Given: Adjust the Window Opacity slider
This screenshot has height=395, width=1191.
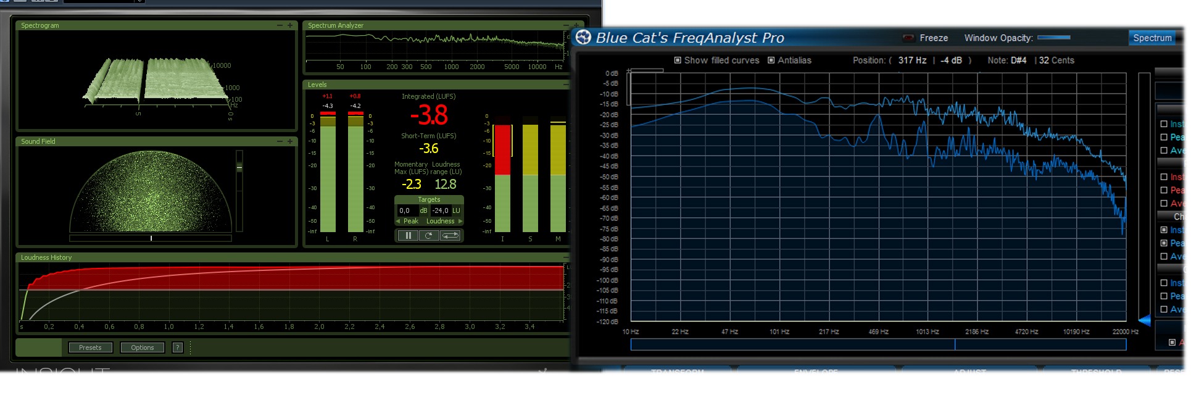Looking at the screenshot, I should click(1054, 38).
